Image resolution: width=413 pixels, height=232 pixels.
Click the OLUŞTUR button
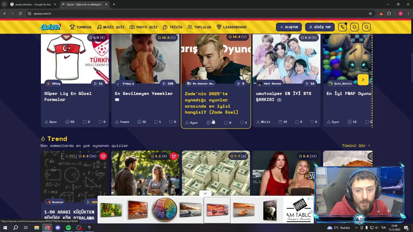click(x=289, y=27)
